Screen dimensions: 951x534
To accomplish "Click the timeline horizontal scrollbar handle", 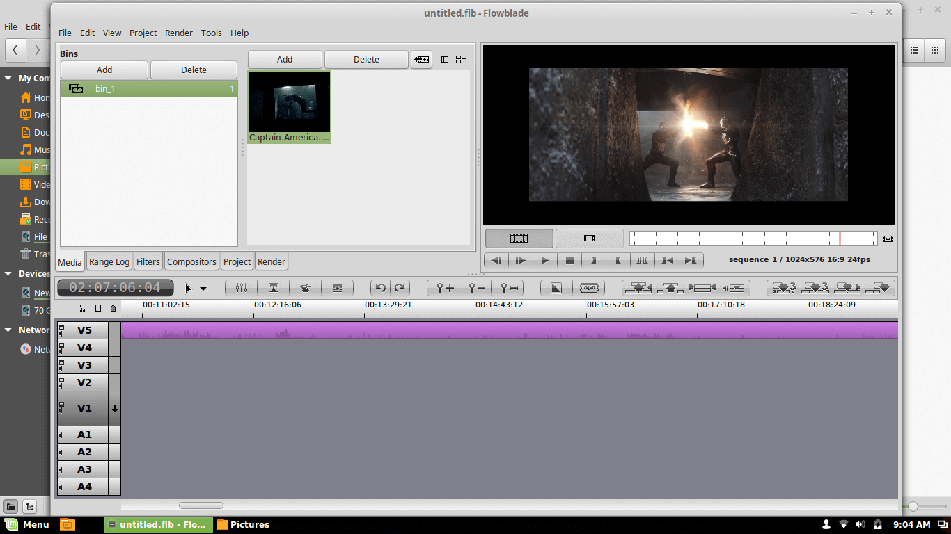I will (201, 505).
